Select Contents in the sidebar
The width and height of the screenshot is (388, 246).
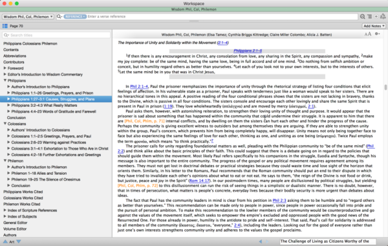pos(11,50)
